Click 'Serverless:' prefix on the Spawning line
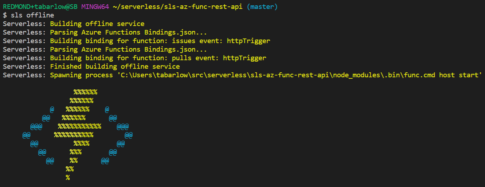This screenshot has height=187, width=485. (x=24, y=75)
